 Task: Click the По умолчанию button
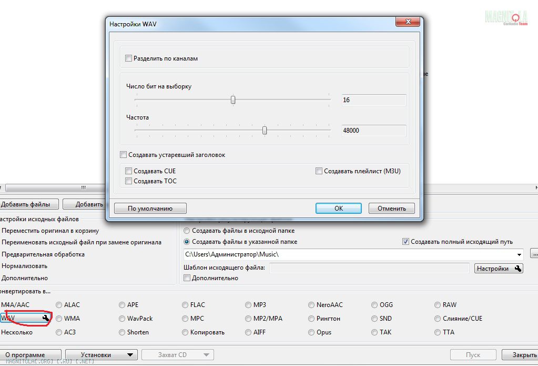tap(150, 209)
